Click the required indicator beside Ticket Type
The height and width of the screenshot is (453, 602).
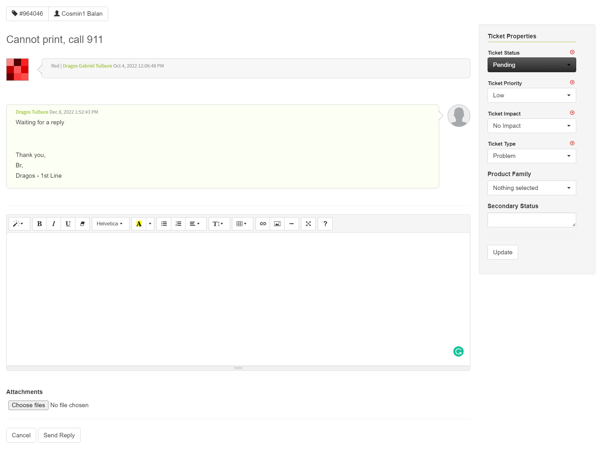tap(572, 143)
